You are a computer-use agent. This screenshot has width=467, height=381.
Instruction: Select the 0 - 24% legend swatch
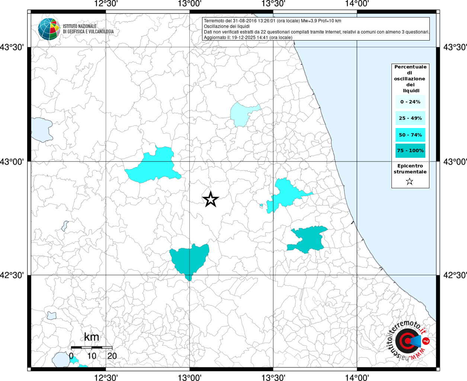pos(410,102)
